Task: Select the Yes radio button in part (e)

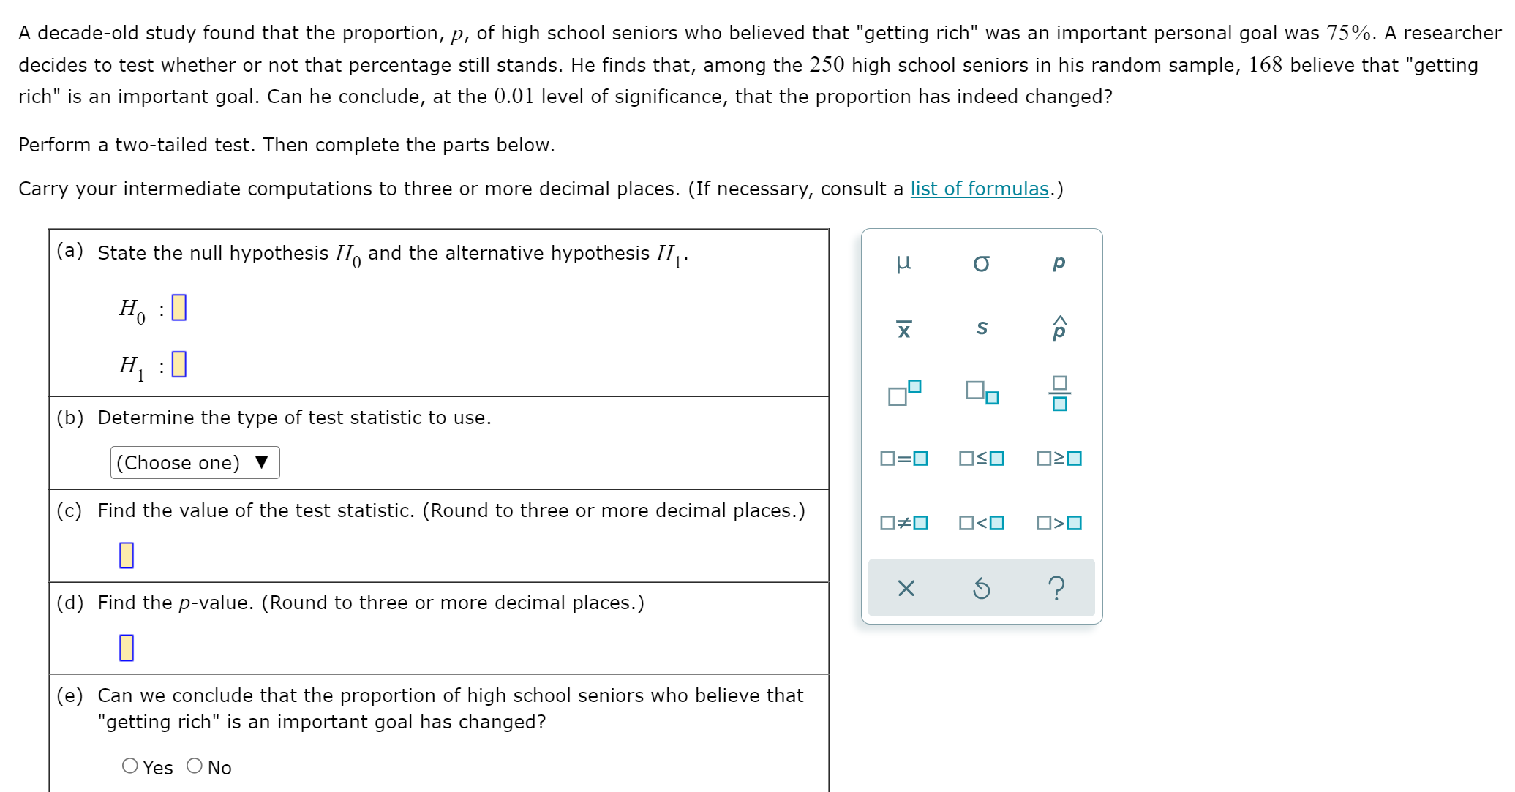Action: (129, 766)
